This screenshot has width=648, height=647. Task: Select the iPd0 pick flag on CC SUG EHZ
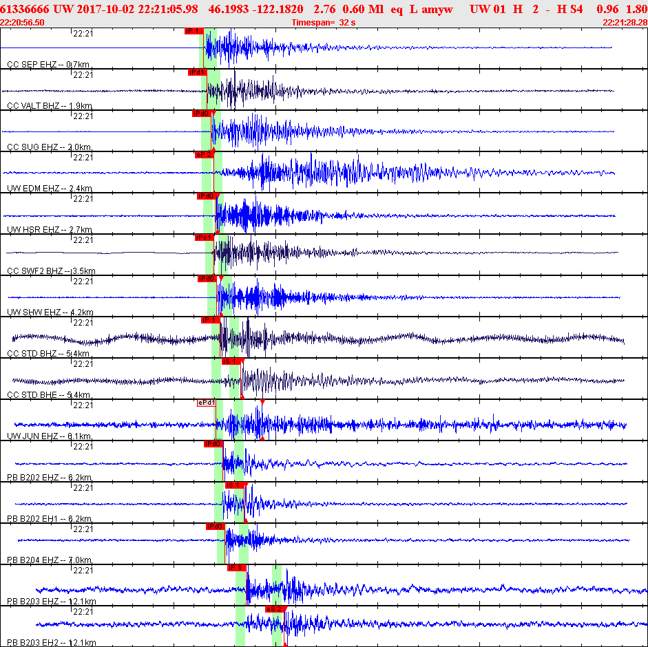(x=202, y=114)
